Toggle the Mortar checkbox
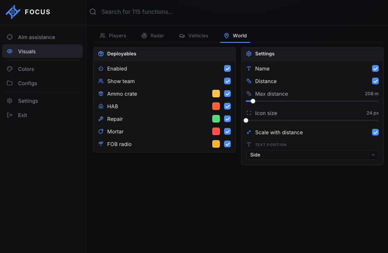Viewport: 388px width, 253px height. (x=227, y=131)
